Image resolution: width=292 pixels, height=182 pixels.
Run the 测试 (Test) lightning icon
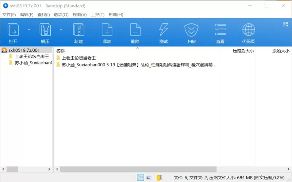[x=164, y=30]
